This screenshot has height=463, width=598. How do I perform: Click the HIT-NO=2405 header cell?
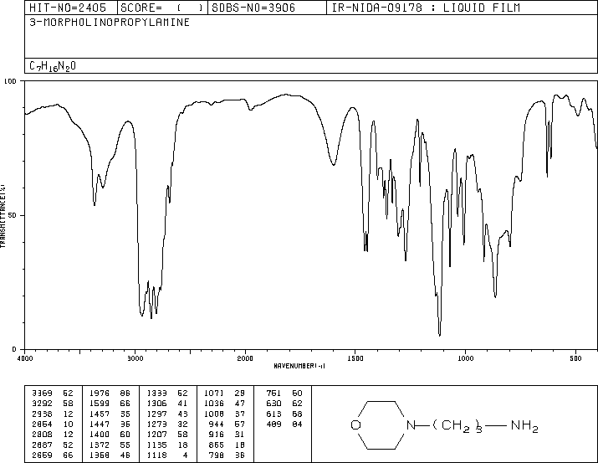click(71, 8)
